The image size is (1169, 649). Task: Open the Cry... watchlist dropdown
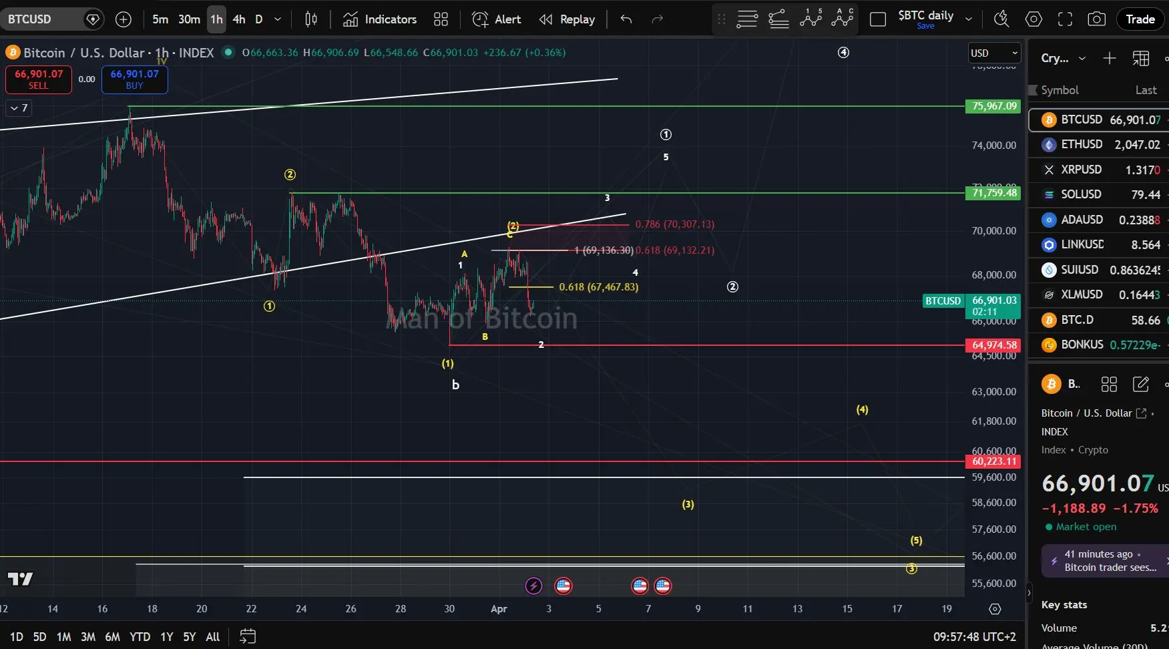tap(1063, 58)
